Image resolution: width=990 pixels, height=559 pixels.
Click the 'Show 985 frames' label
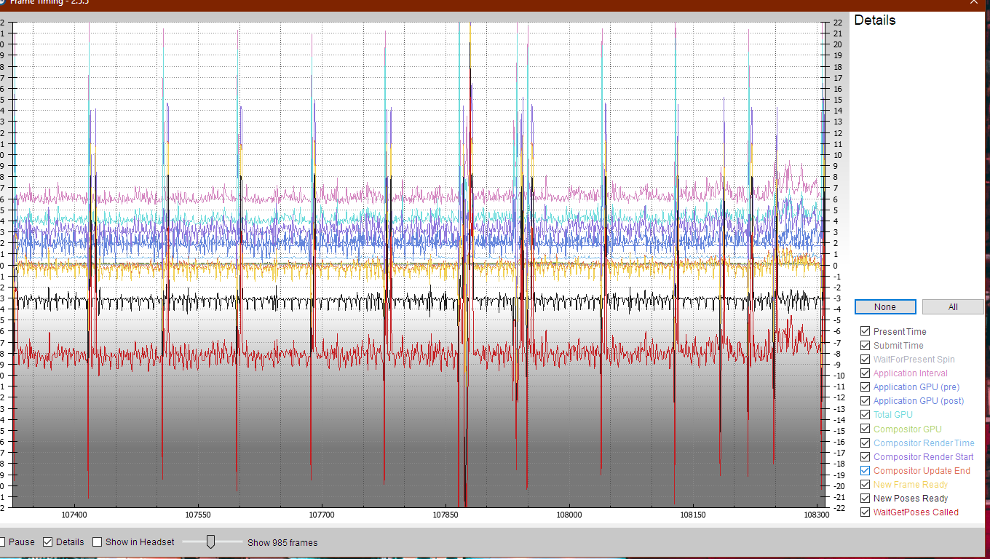(x=282, y=542)
